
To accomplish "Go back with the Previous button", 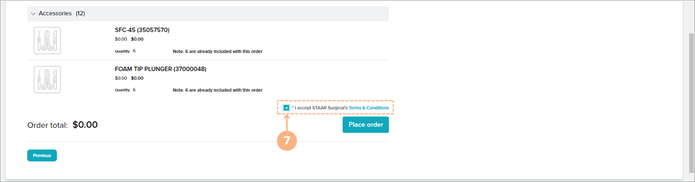I will click(42, 156).
